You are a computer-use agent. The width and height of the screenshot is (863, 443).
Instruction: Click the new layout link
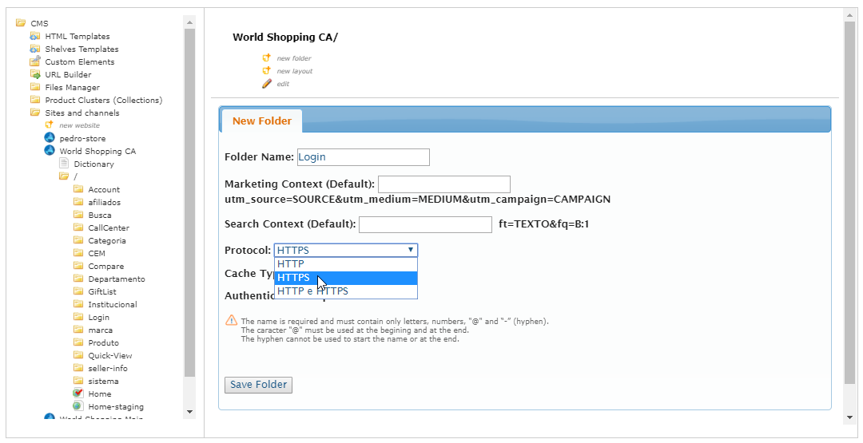(x=294, y=71)
